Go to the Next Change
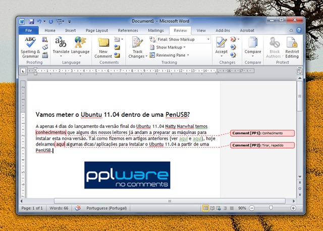 [x=233, y=55]
